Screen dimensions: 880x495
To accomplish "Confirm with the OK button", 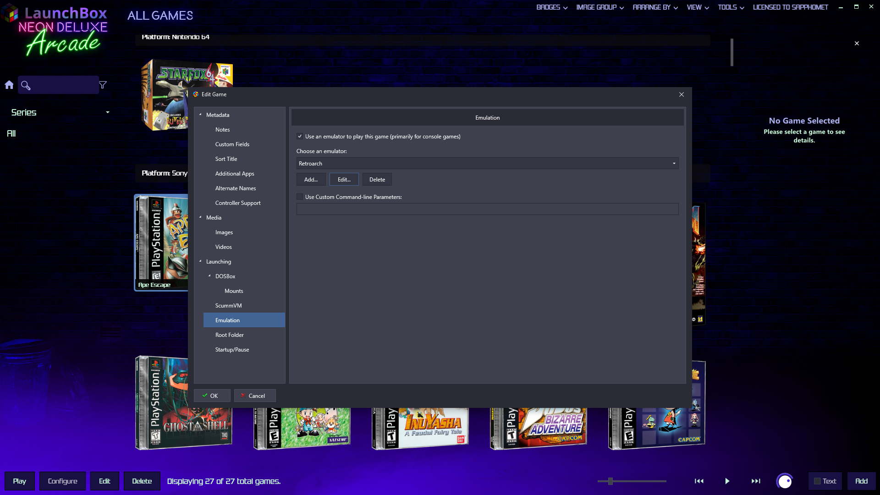I will click(x=212, y=396).
